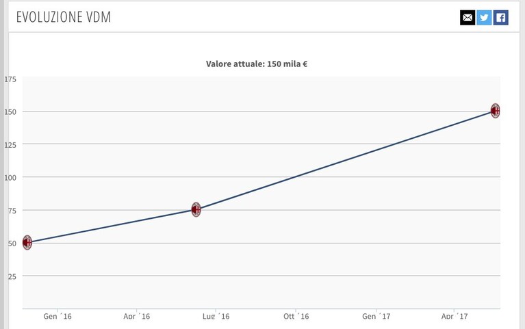Click the AC Milan marker at 50
Viewport: 525px width, 329px height.
[x=27, y=242]
